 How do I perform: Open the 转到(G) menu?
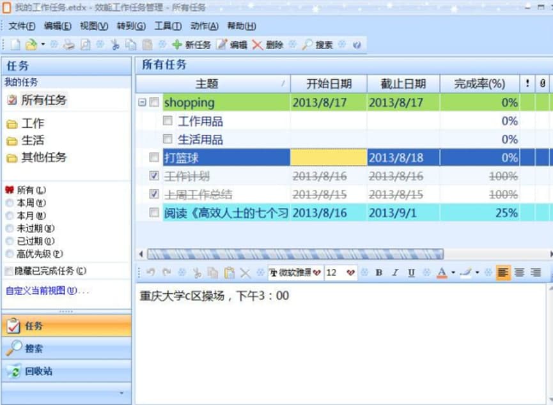pyautogui.click(x=131, y=26)
